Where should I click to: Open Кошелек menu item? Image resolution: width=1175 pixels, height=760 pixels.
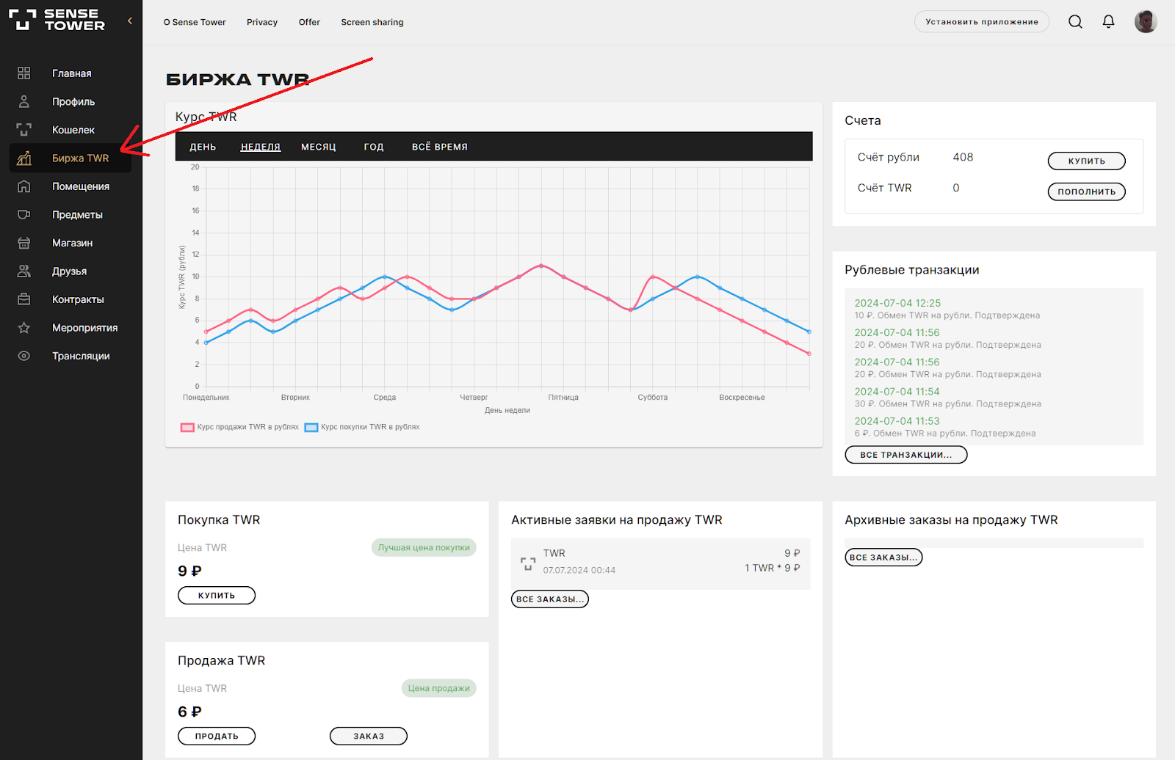[73, 130]
